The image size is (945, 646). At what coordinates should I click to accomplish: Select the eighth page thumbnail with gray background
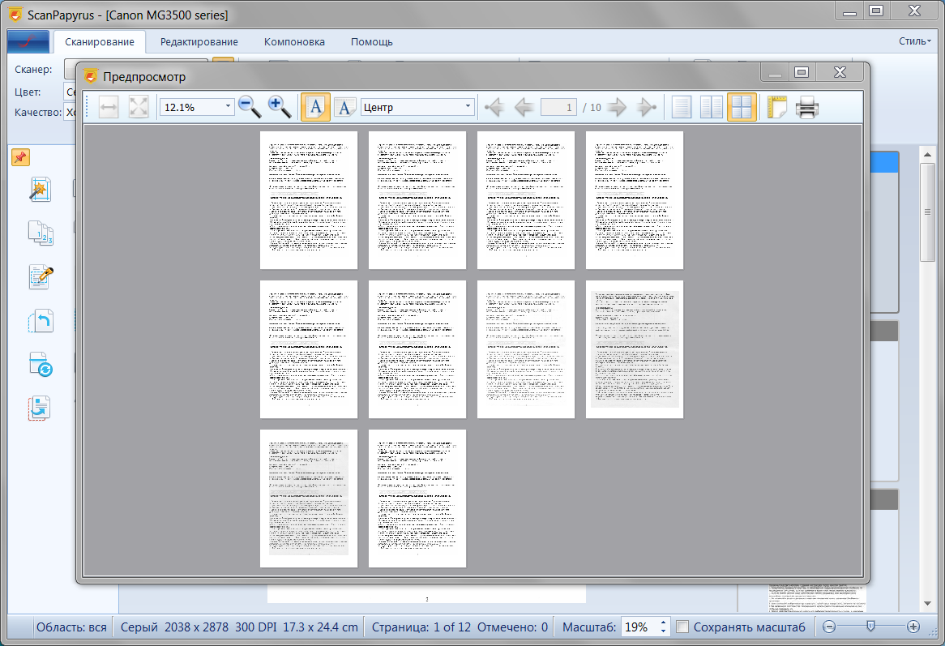click(x=635, y=349)
